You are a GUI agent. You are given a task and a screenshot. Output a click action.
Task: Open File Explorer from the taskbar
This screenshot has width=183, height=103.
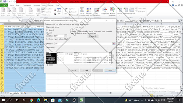(46, 100)
